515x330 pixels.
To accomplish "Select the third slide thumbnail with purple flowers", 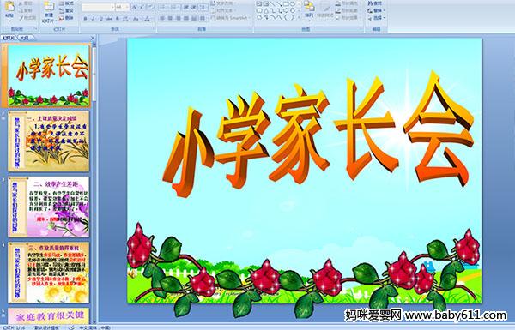I will pos(49,207).
